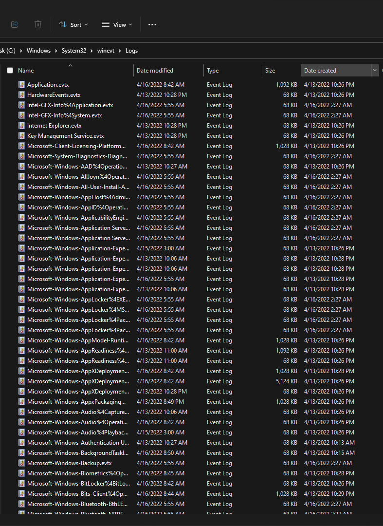Click the Event Log type for Application.evtx
Screen dimensions: 383x526
click(x=219, y=85)
